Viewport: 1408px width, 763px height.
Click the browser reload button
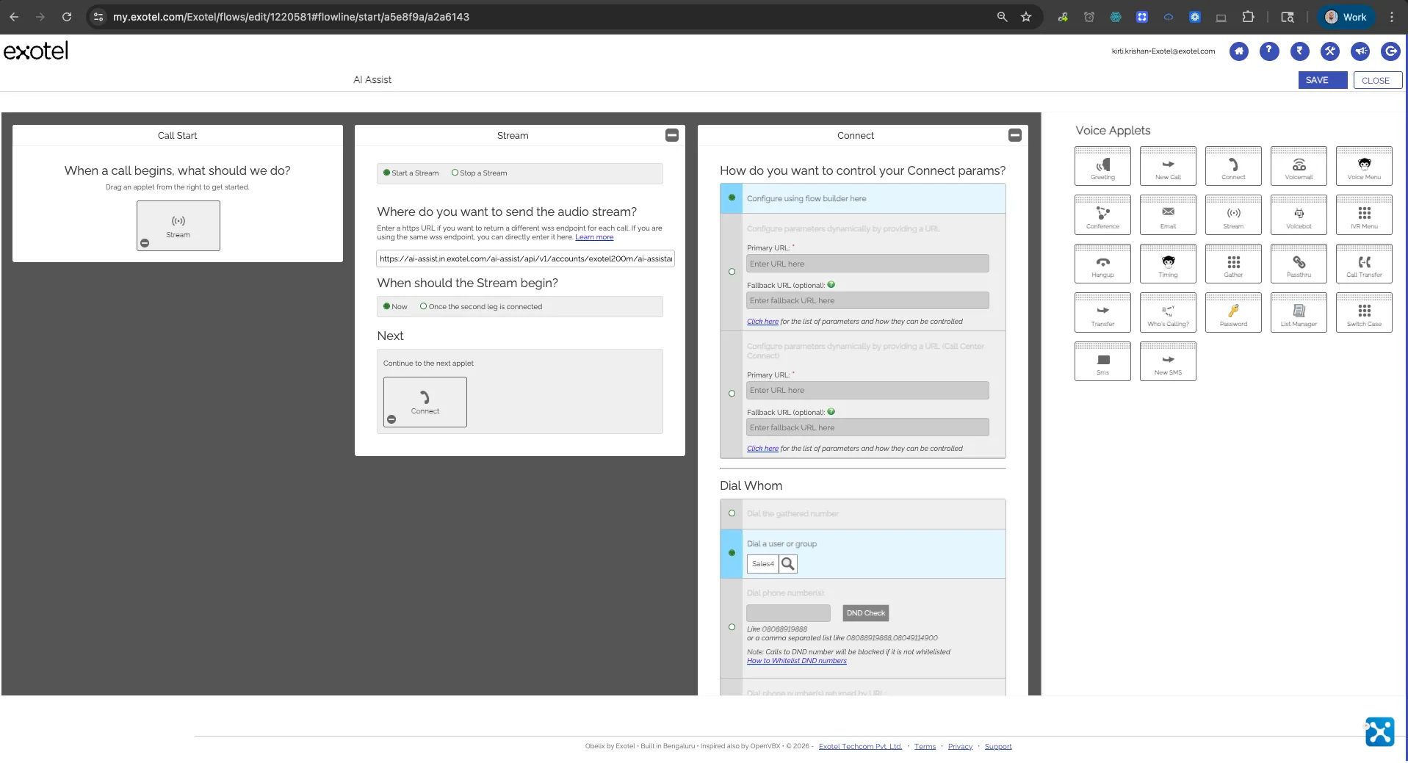pyautogui.click(x=67, y=17)
